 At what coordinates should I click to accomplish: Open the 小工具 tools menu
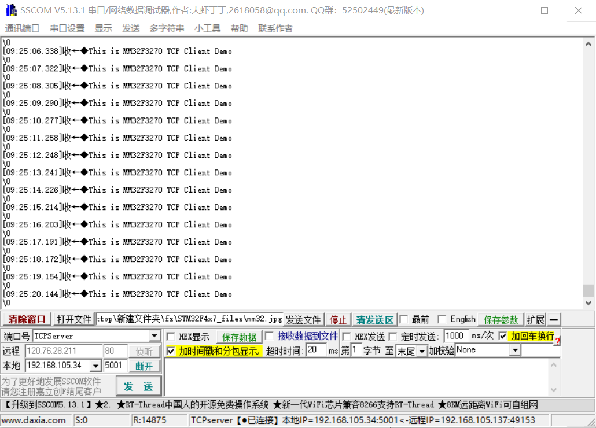[x=207, y=28]
